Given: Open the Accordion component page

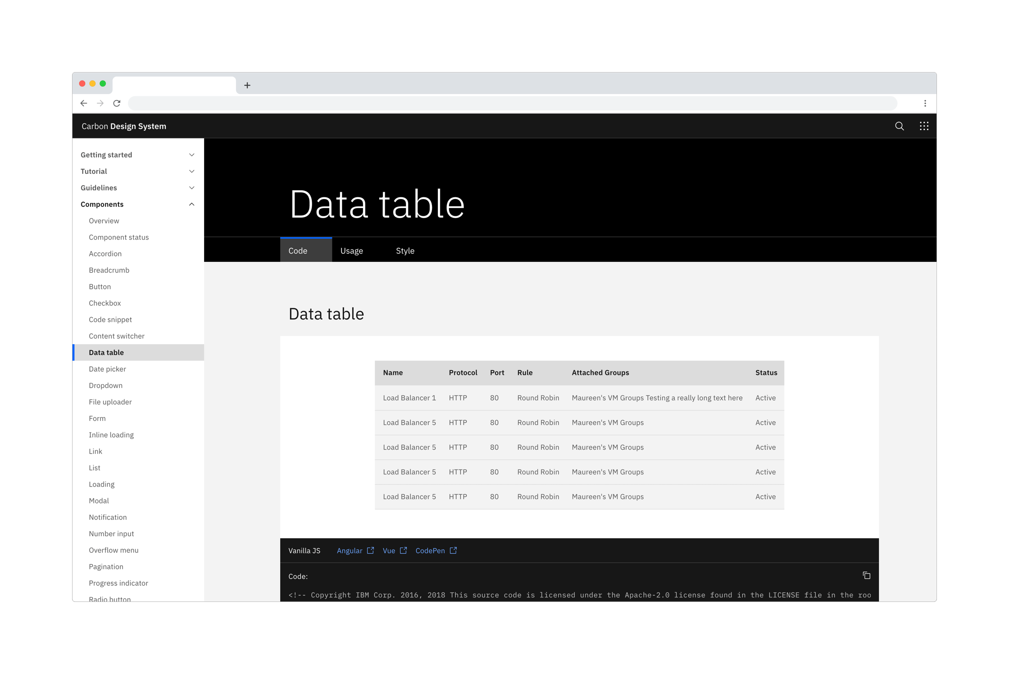Looking at the screenshot, I should point(105,254).
